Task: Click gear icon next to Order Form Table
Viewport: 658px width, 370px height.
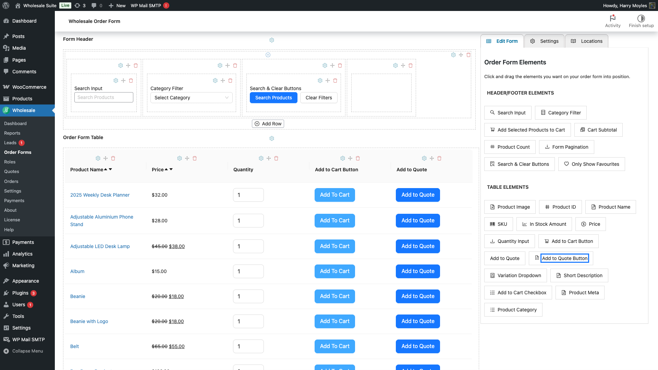Action: tap(272, 138)
